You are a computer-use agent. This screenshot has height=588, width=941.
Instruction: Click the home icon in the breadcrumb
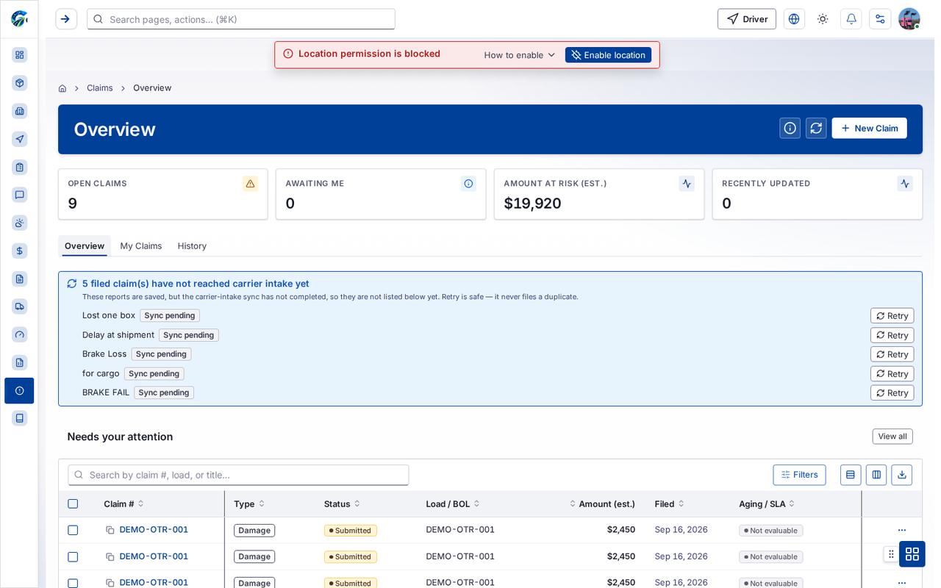click(x=62, y=88)
